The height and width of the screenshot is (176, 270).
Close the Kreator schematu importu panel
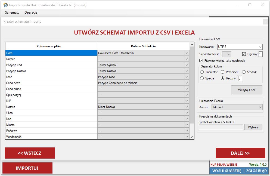pyautogui.click(x=265, y=21)
